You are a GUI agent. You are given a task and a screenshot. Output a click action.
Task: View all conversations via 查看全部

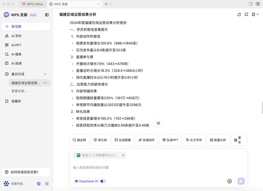click(19, 91)
